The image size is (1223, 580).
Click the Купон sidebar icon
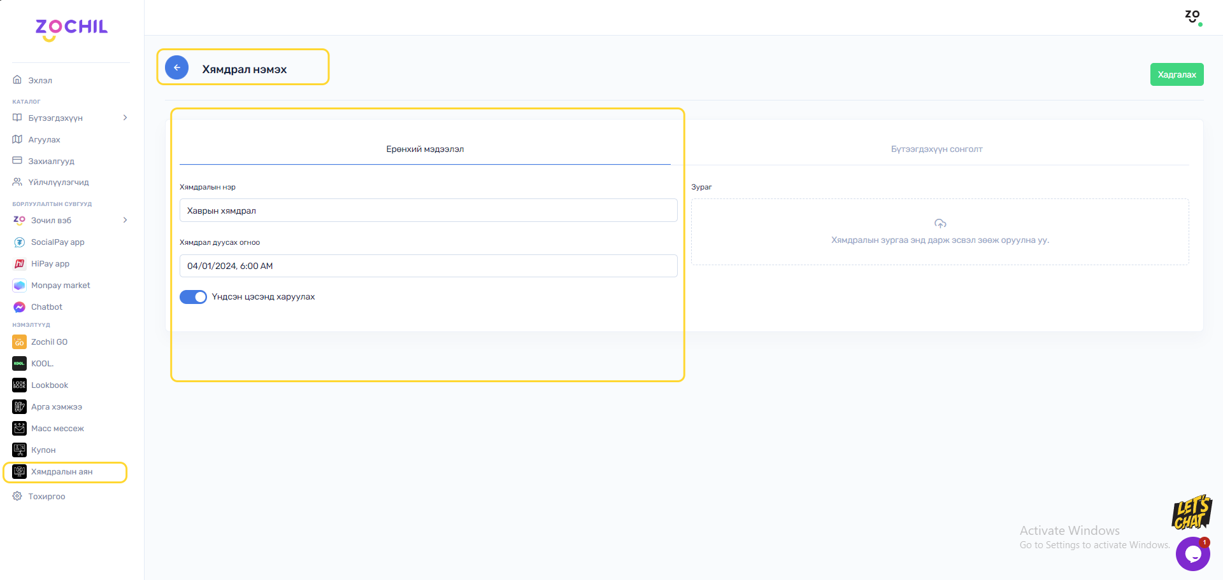[x=19, y=450]
